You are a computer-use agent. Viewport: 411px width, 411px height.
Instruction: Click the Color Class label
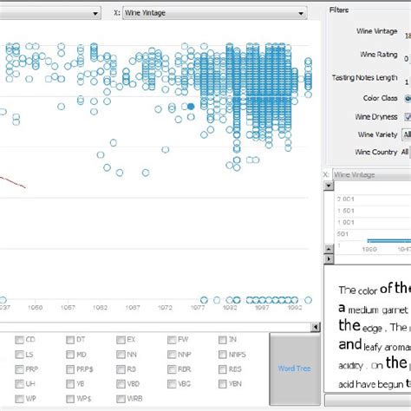pyautogui.click(x=381, y=98)
